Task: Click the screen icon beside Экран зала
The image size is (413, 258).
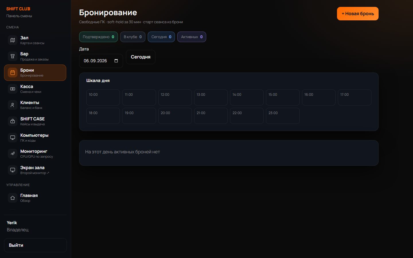Action: click(13, 170)
